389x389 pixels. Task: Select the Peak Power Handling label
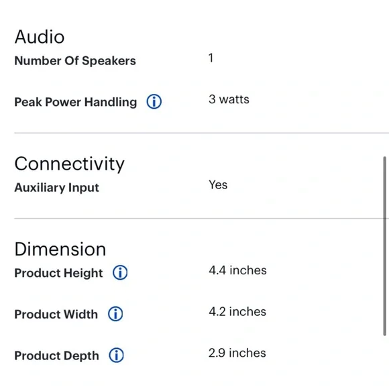point(76,102)
